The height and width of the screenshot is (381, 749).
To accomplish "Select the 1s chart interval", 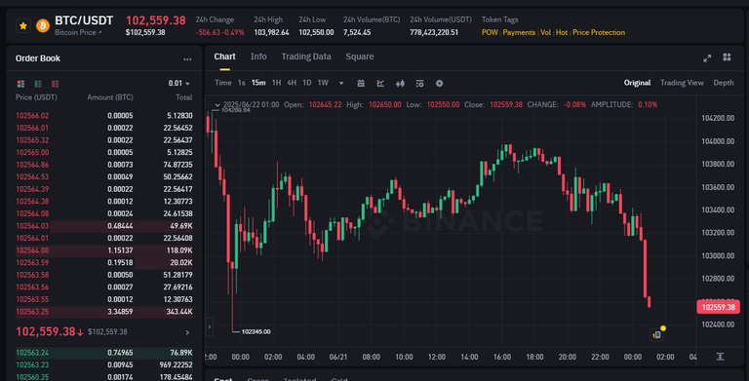I will 241,83.
